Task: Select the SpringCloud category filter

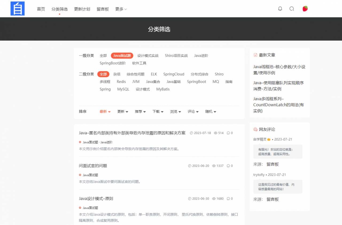Action: click(174, 74)
